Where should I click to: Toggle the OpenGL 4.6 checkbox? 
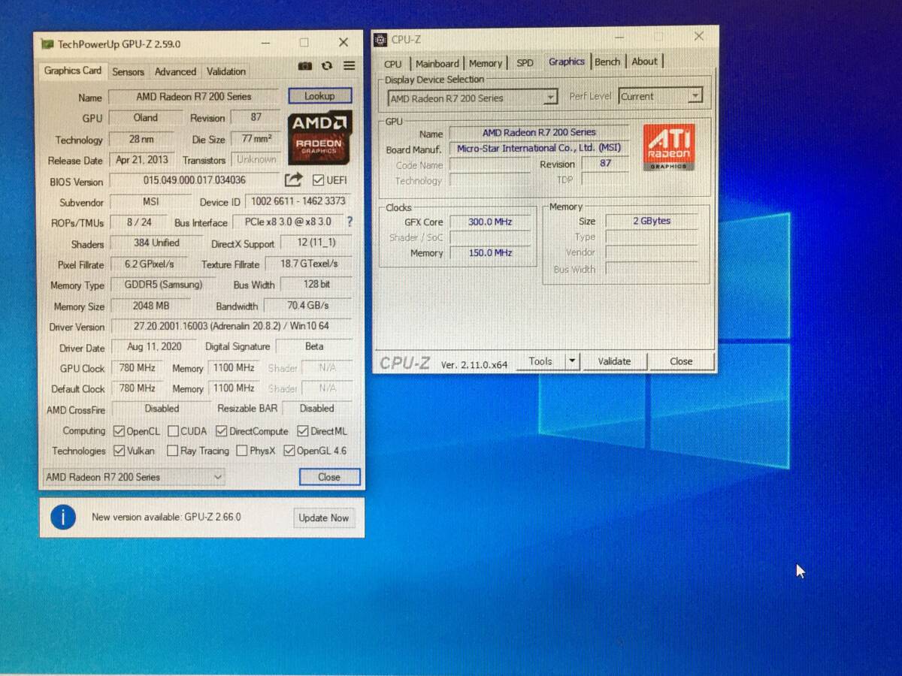click(289, 451)
